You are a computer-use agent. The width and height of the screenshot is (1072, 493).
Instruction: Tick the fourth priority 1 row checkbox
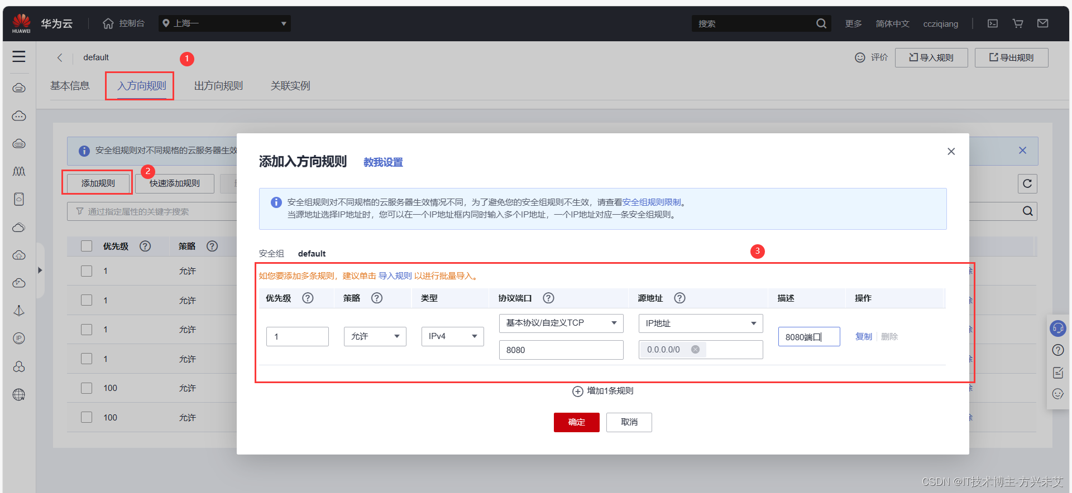[87, 359]
